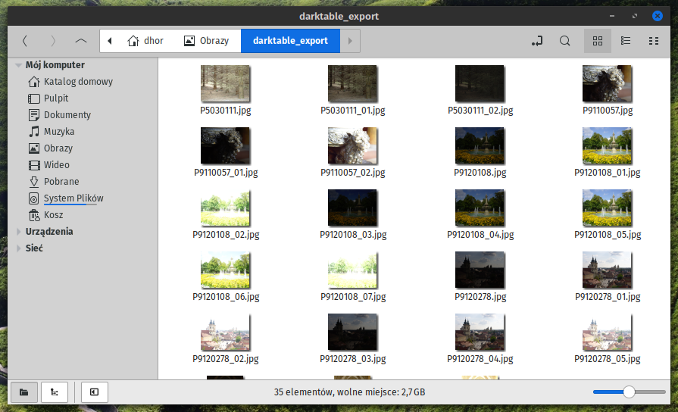This screenshot has width=678, height=412.
Task: Select thumbnail P5030111.jpg
Action: (x=225, y=84)
